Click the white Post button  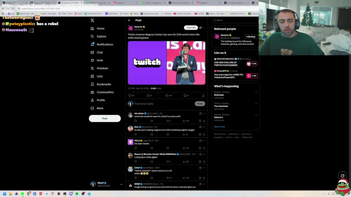[x=105, y=118]
